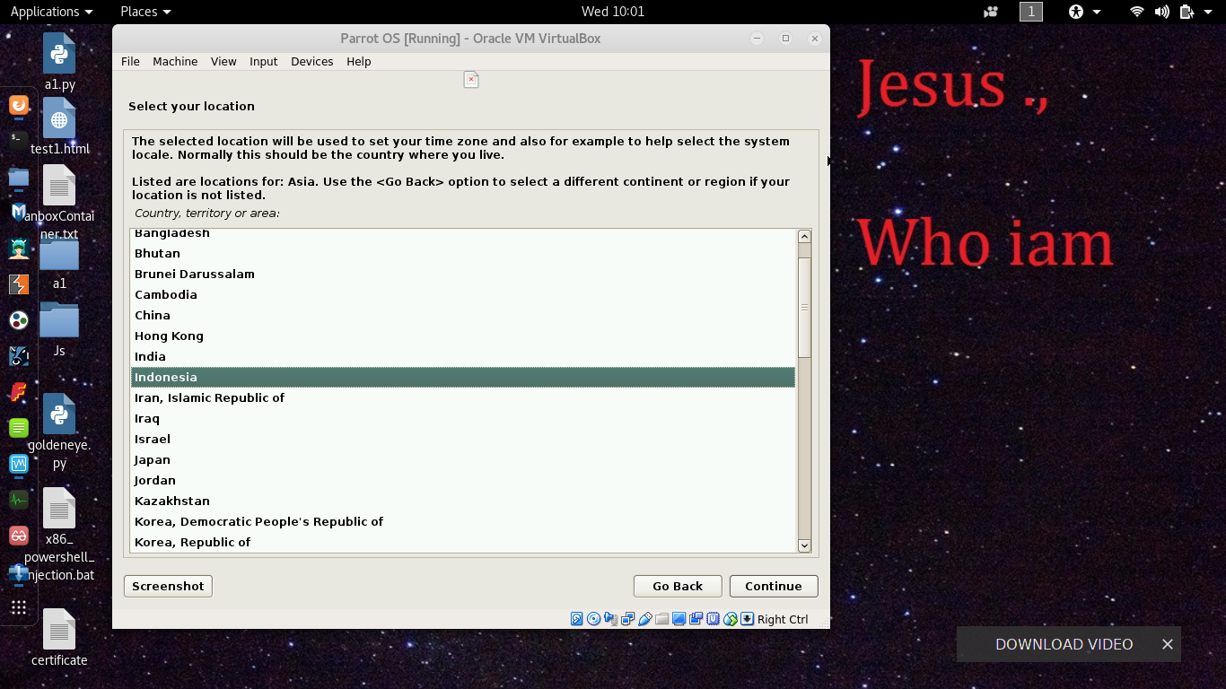This screenshot has height=689, width=1226.
Task: Open the accessibility menu in top panel
Action: click(1082, 12)
